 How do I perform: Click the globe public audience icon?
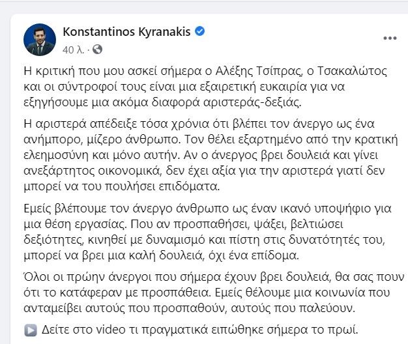98,49
